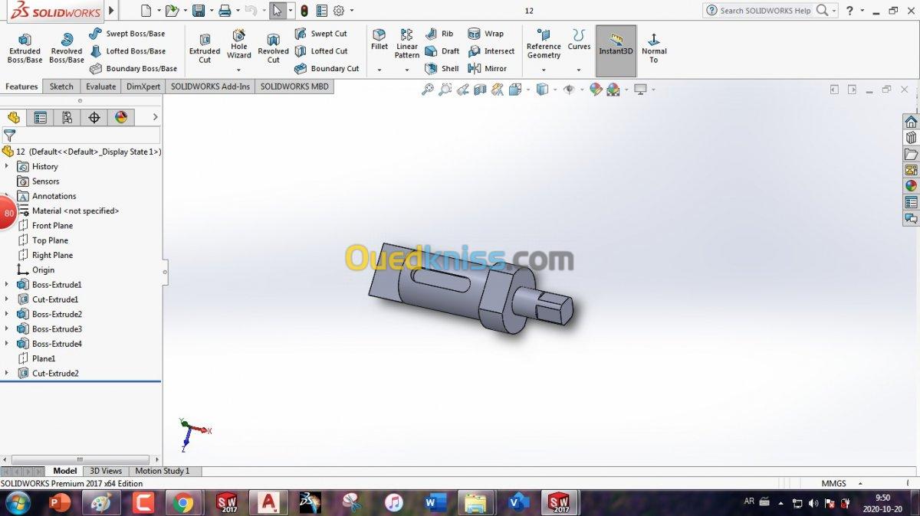Screen dimensions: 920x516
Task: Open the Hole Wizard tool
Action: 239,45
